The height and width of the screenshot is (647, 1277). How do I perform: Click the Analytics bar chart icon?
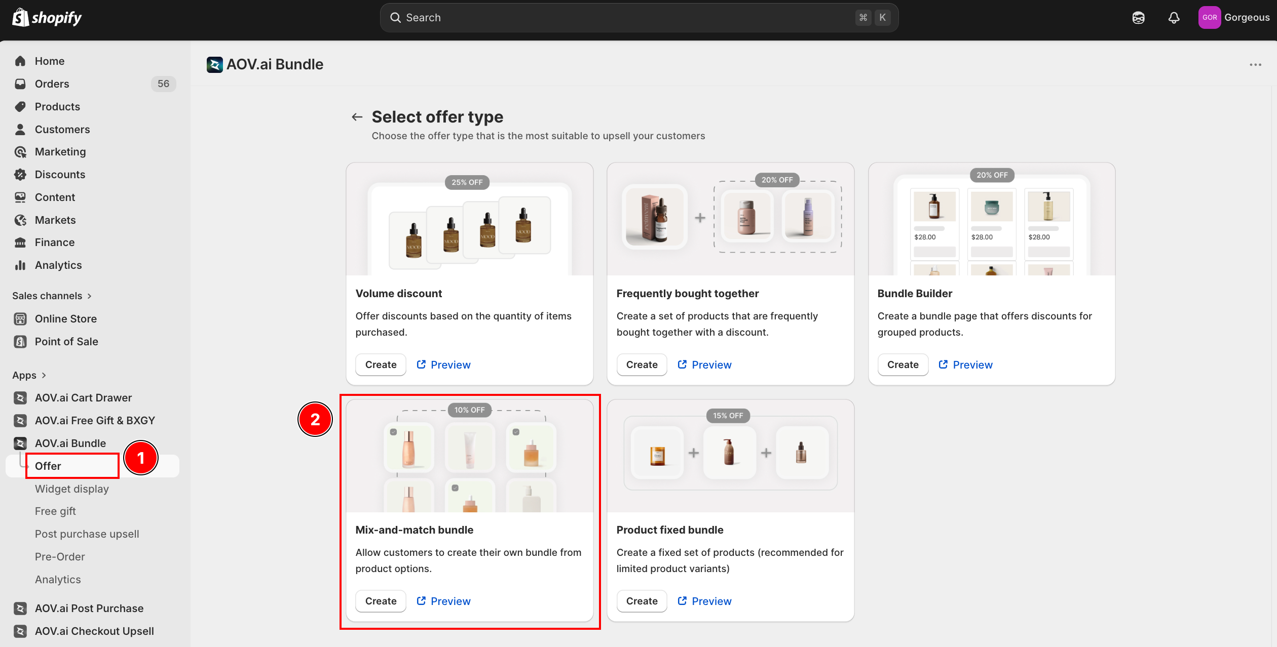[20, 265]
